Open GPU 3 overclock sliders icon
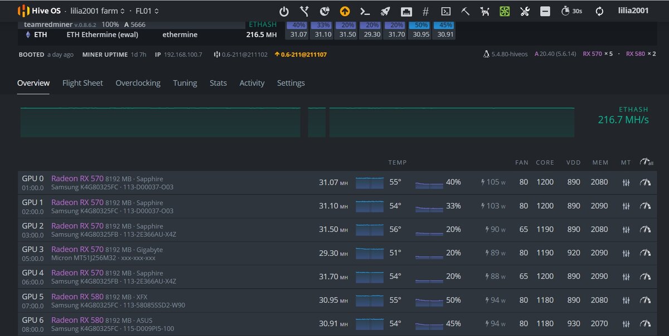The image size is (669, 336). click(626, 253)
